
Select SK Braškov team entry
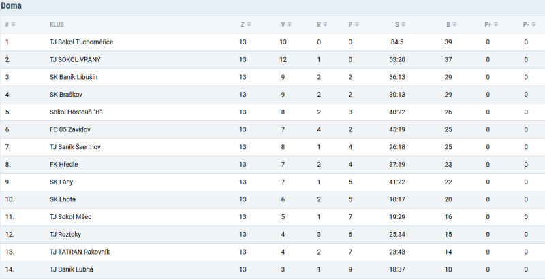click(x=66, y=95)
